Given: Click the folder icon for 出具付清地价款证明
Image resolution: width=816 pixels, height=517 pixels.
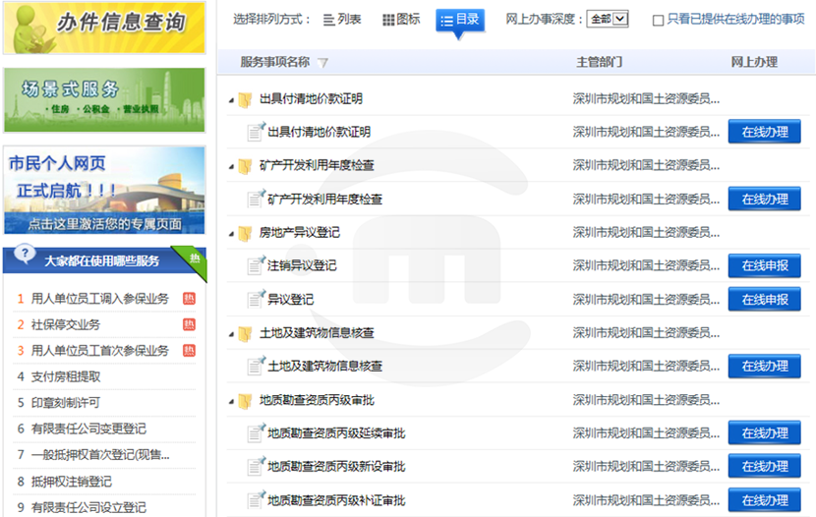Looking at the screenshot, I should click(x=245, y=99).
